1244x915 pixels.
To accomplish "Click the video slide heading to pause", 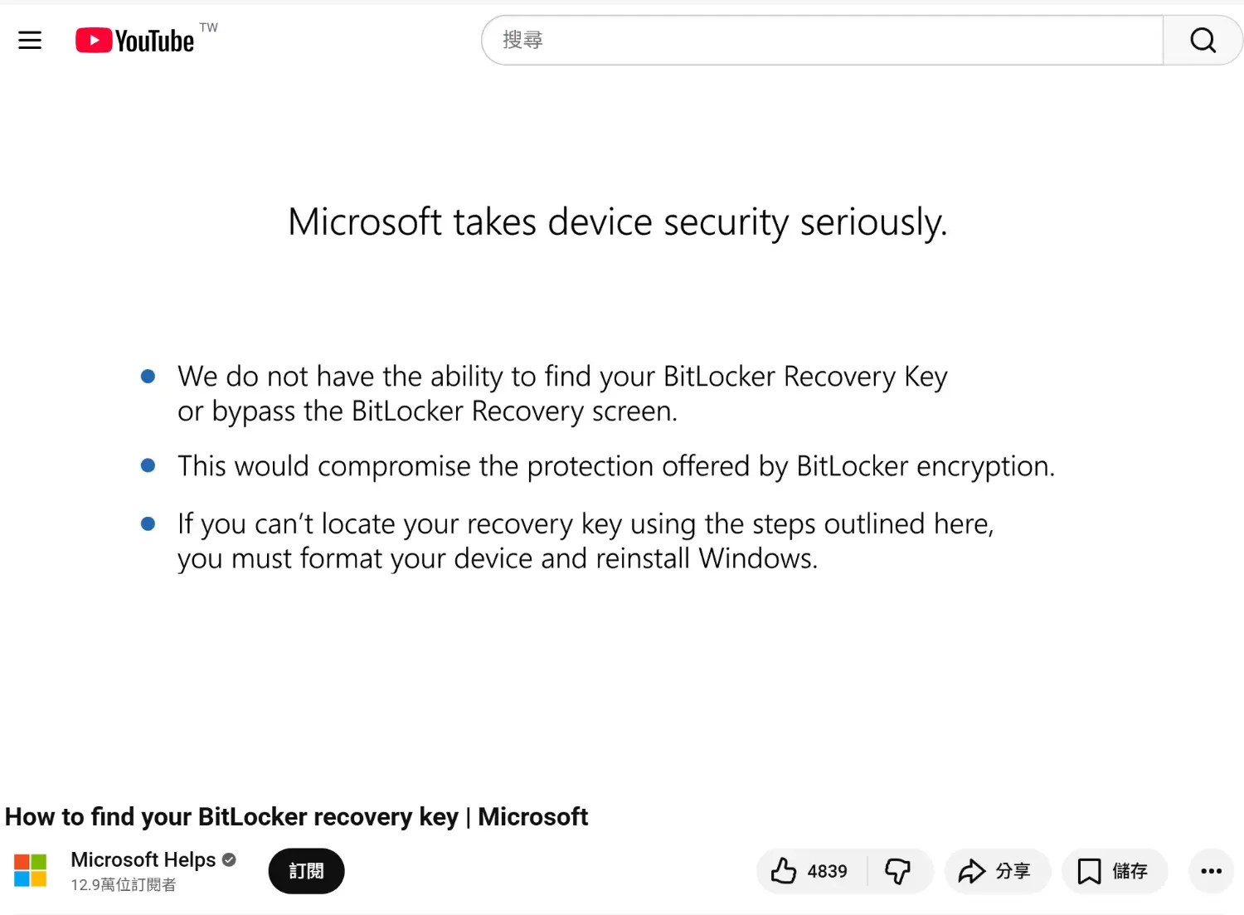I will click(x=617, y=222).
